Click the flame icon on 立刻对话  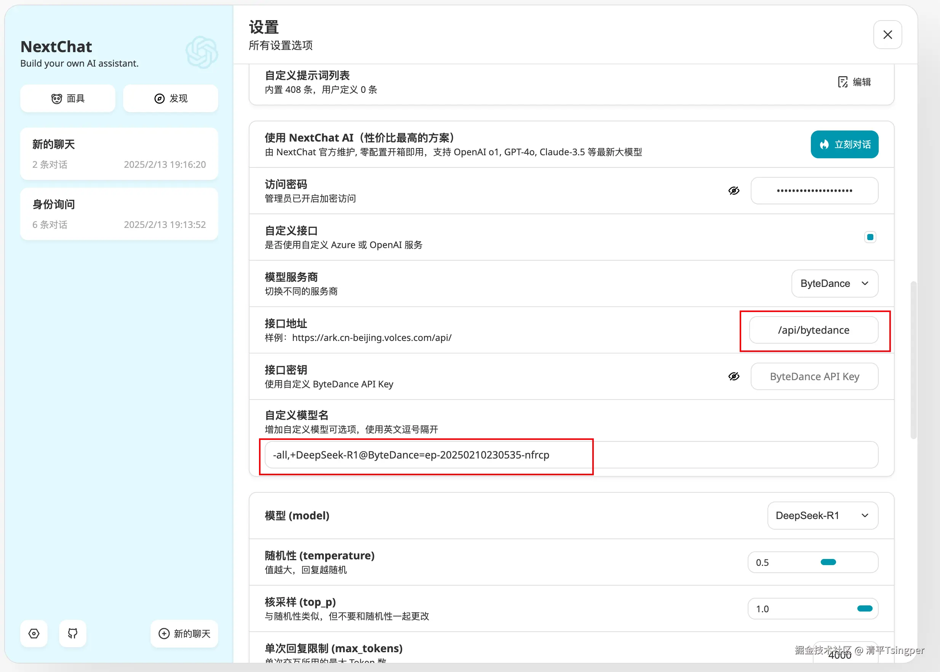click(824, 145)
